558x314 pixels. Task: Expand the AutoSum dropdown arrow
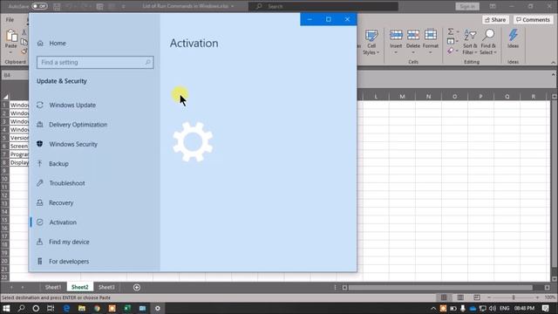click(x=457, y=32)
